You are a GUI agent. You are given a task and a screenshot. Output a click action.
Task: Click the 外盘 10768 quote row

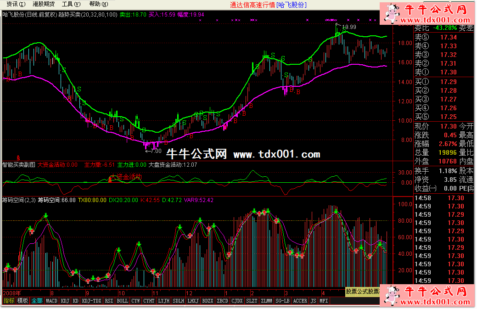436,162
